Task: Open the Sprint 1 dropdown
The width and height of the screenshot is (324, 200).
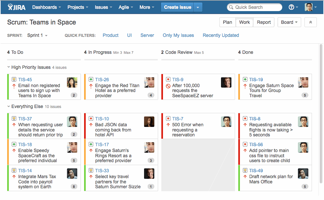Action: pos(37,35)
